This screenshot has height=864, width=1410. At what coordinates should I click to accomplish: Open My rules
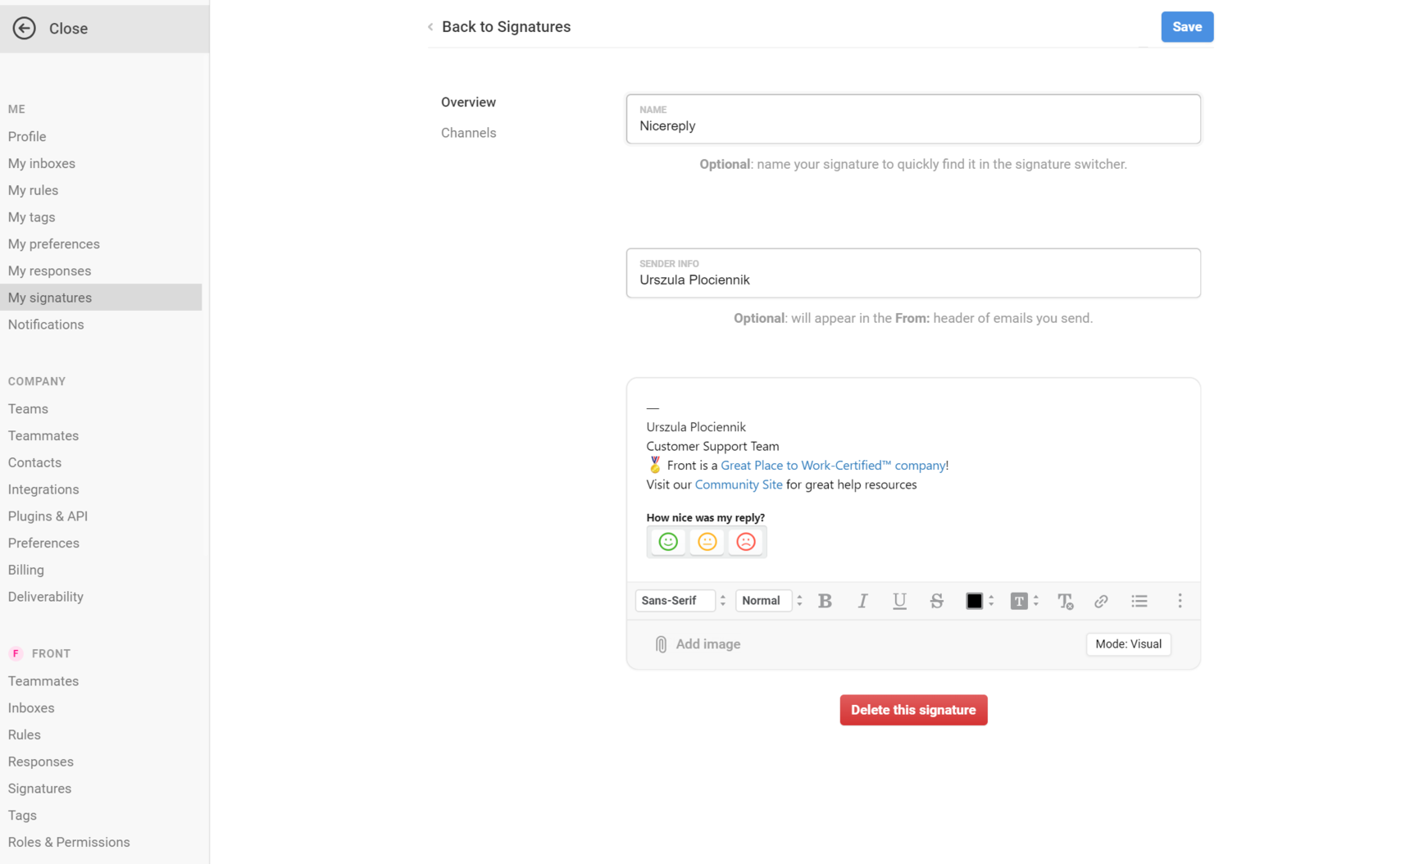pos(33,190)
